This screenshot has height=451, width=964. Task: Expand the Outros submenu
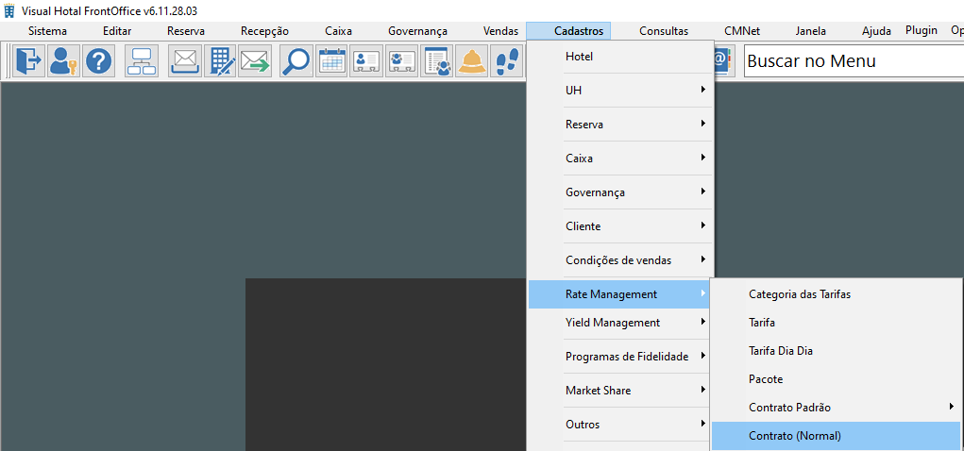point(620,424)
